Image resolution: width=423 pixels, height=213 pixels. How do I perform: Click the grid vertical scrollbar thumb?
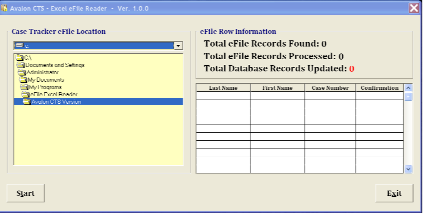point(408,96)
